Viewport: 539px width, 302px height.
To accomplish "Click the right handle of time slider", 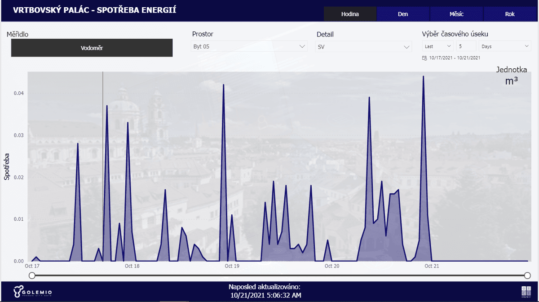I will coord(527,275).
